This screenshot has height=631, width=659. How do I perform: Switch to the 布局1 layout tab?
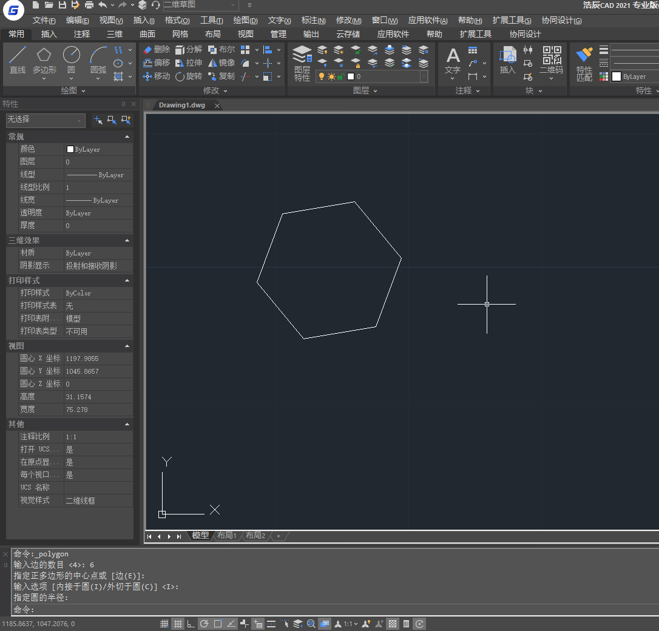[x=226, y=536]
